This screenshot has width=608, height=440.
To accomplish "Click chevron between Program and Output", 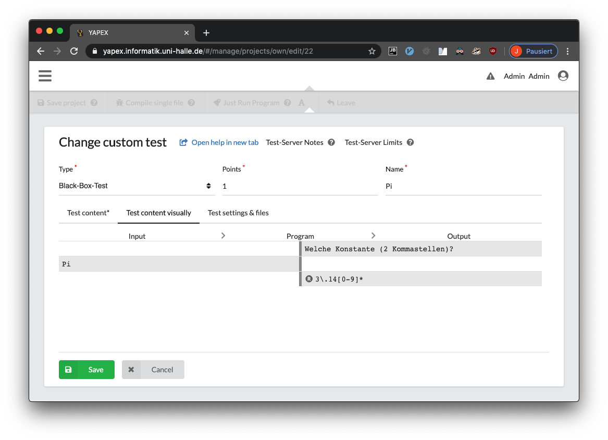I will click(x=373, y=236).
